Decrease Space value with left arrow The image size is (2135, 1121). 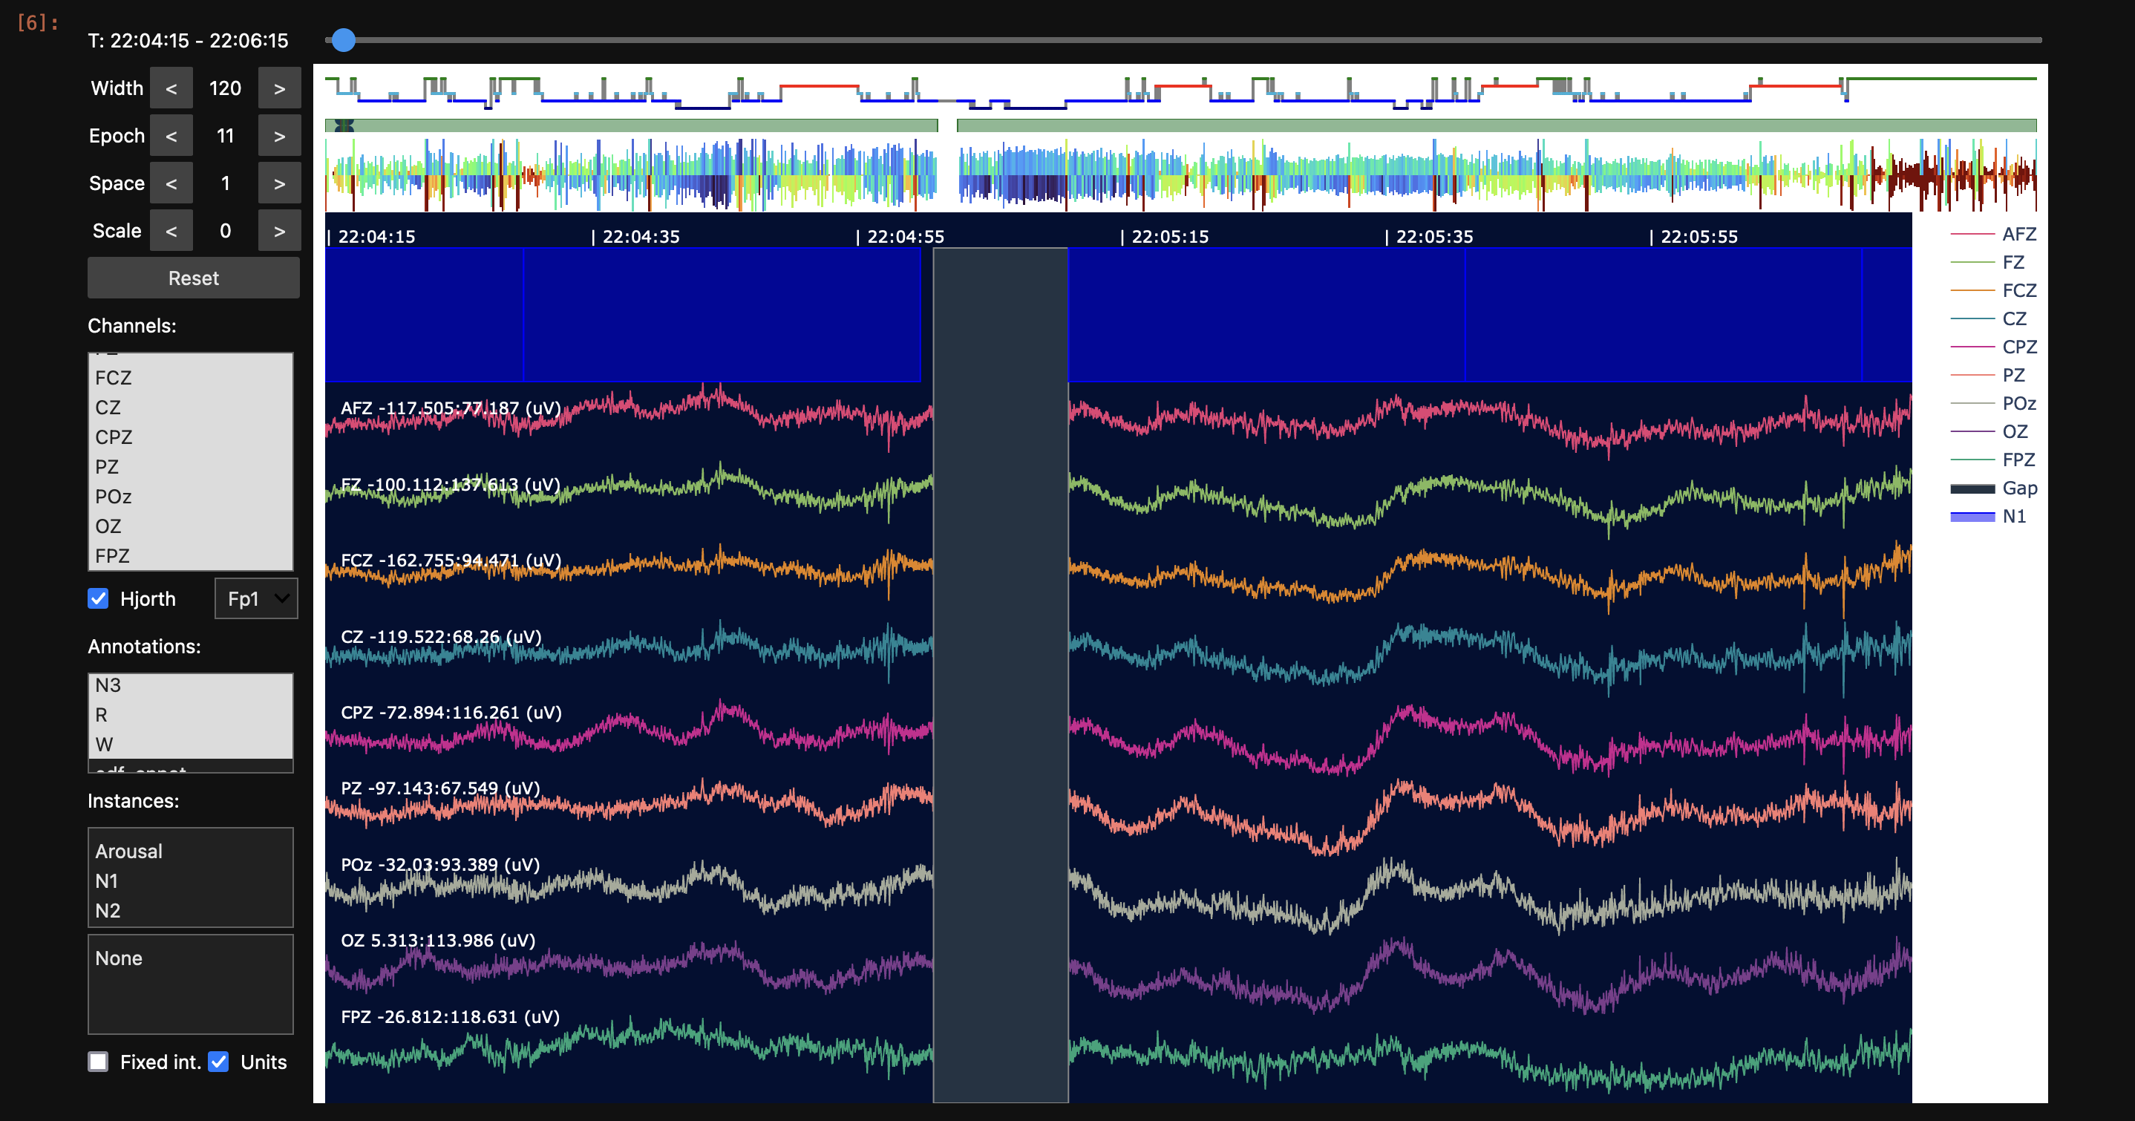point(171,183)
